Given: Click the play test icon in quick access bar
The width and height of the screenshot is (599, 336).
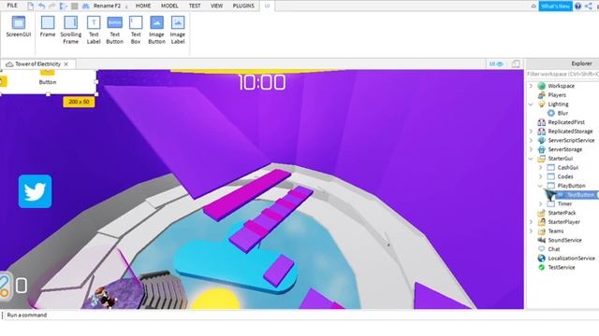Looking at the screenshot, I should coord(64,6).
